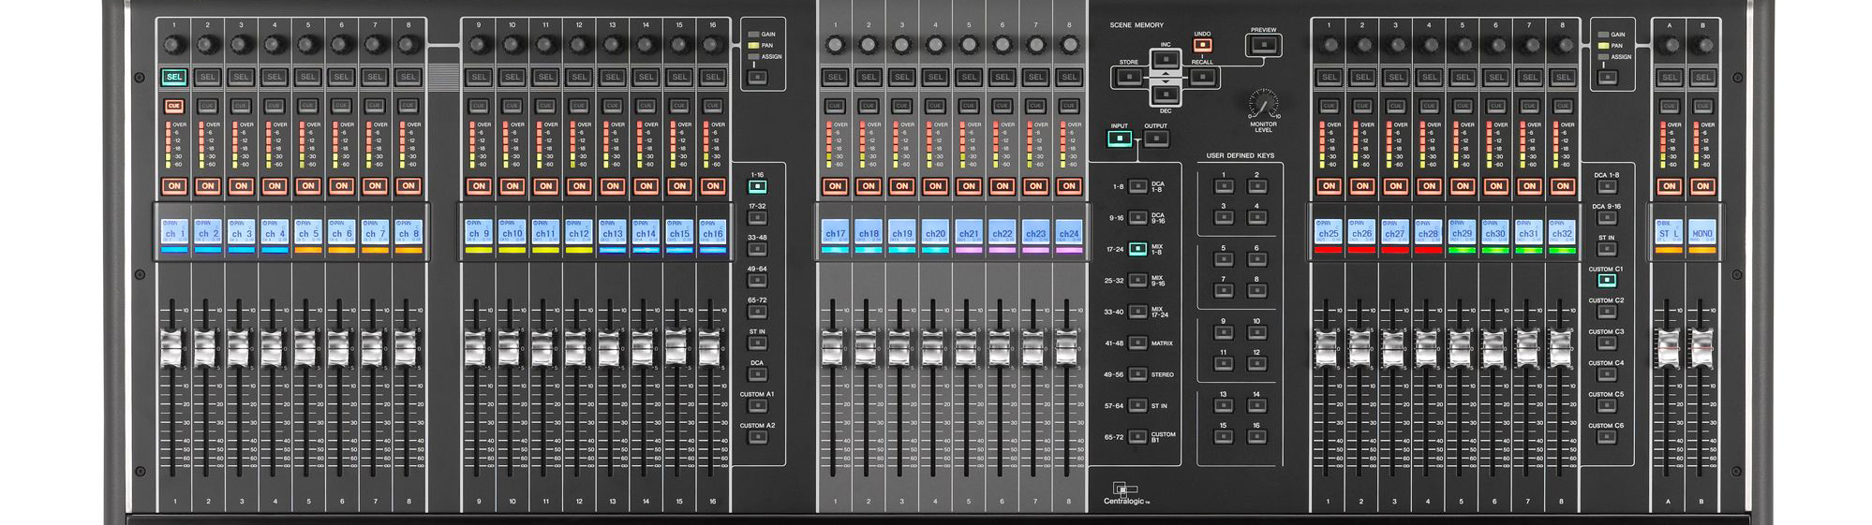
Task: Click the ch27 name display
Action: [x=1395, y=232]
